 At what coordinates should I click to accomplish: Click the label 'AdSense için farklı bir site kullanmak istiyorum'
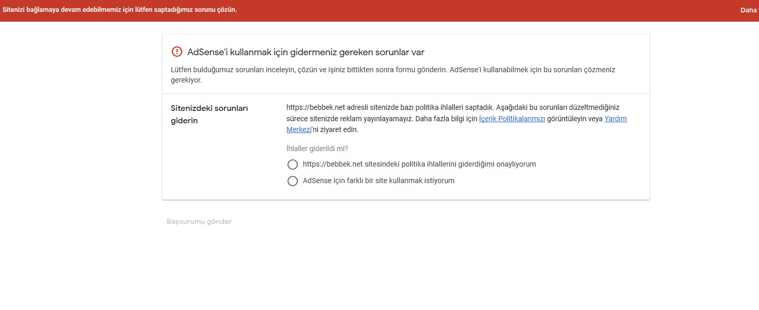[x=379, y=181]
